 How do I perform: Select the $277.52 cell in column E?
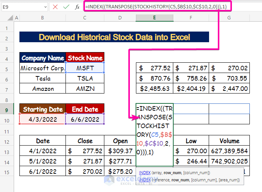[155, 68]
